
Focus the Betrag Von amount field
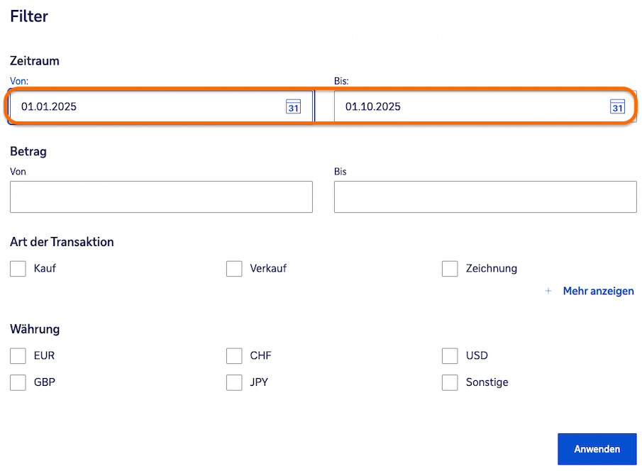[x=161, y=197]
